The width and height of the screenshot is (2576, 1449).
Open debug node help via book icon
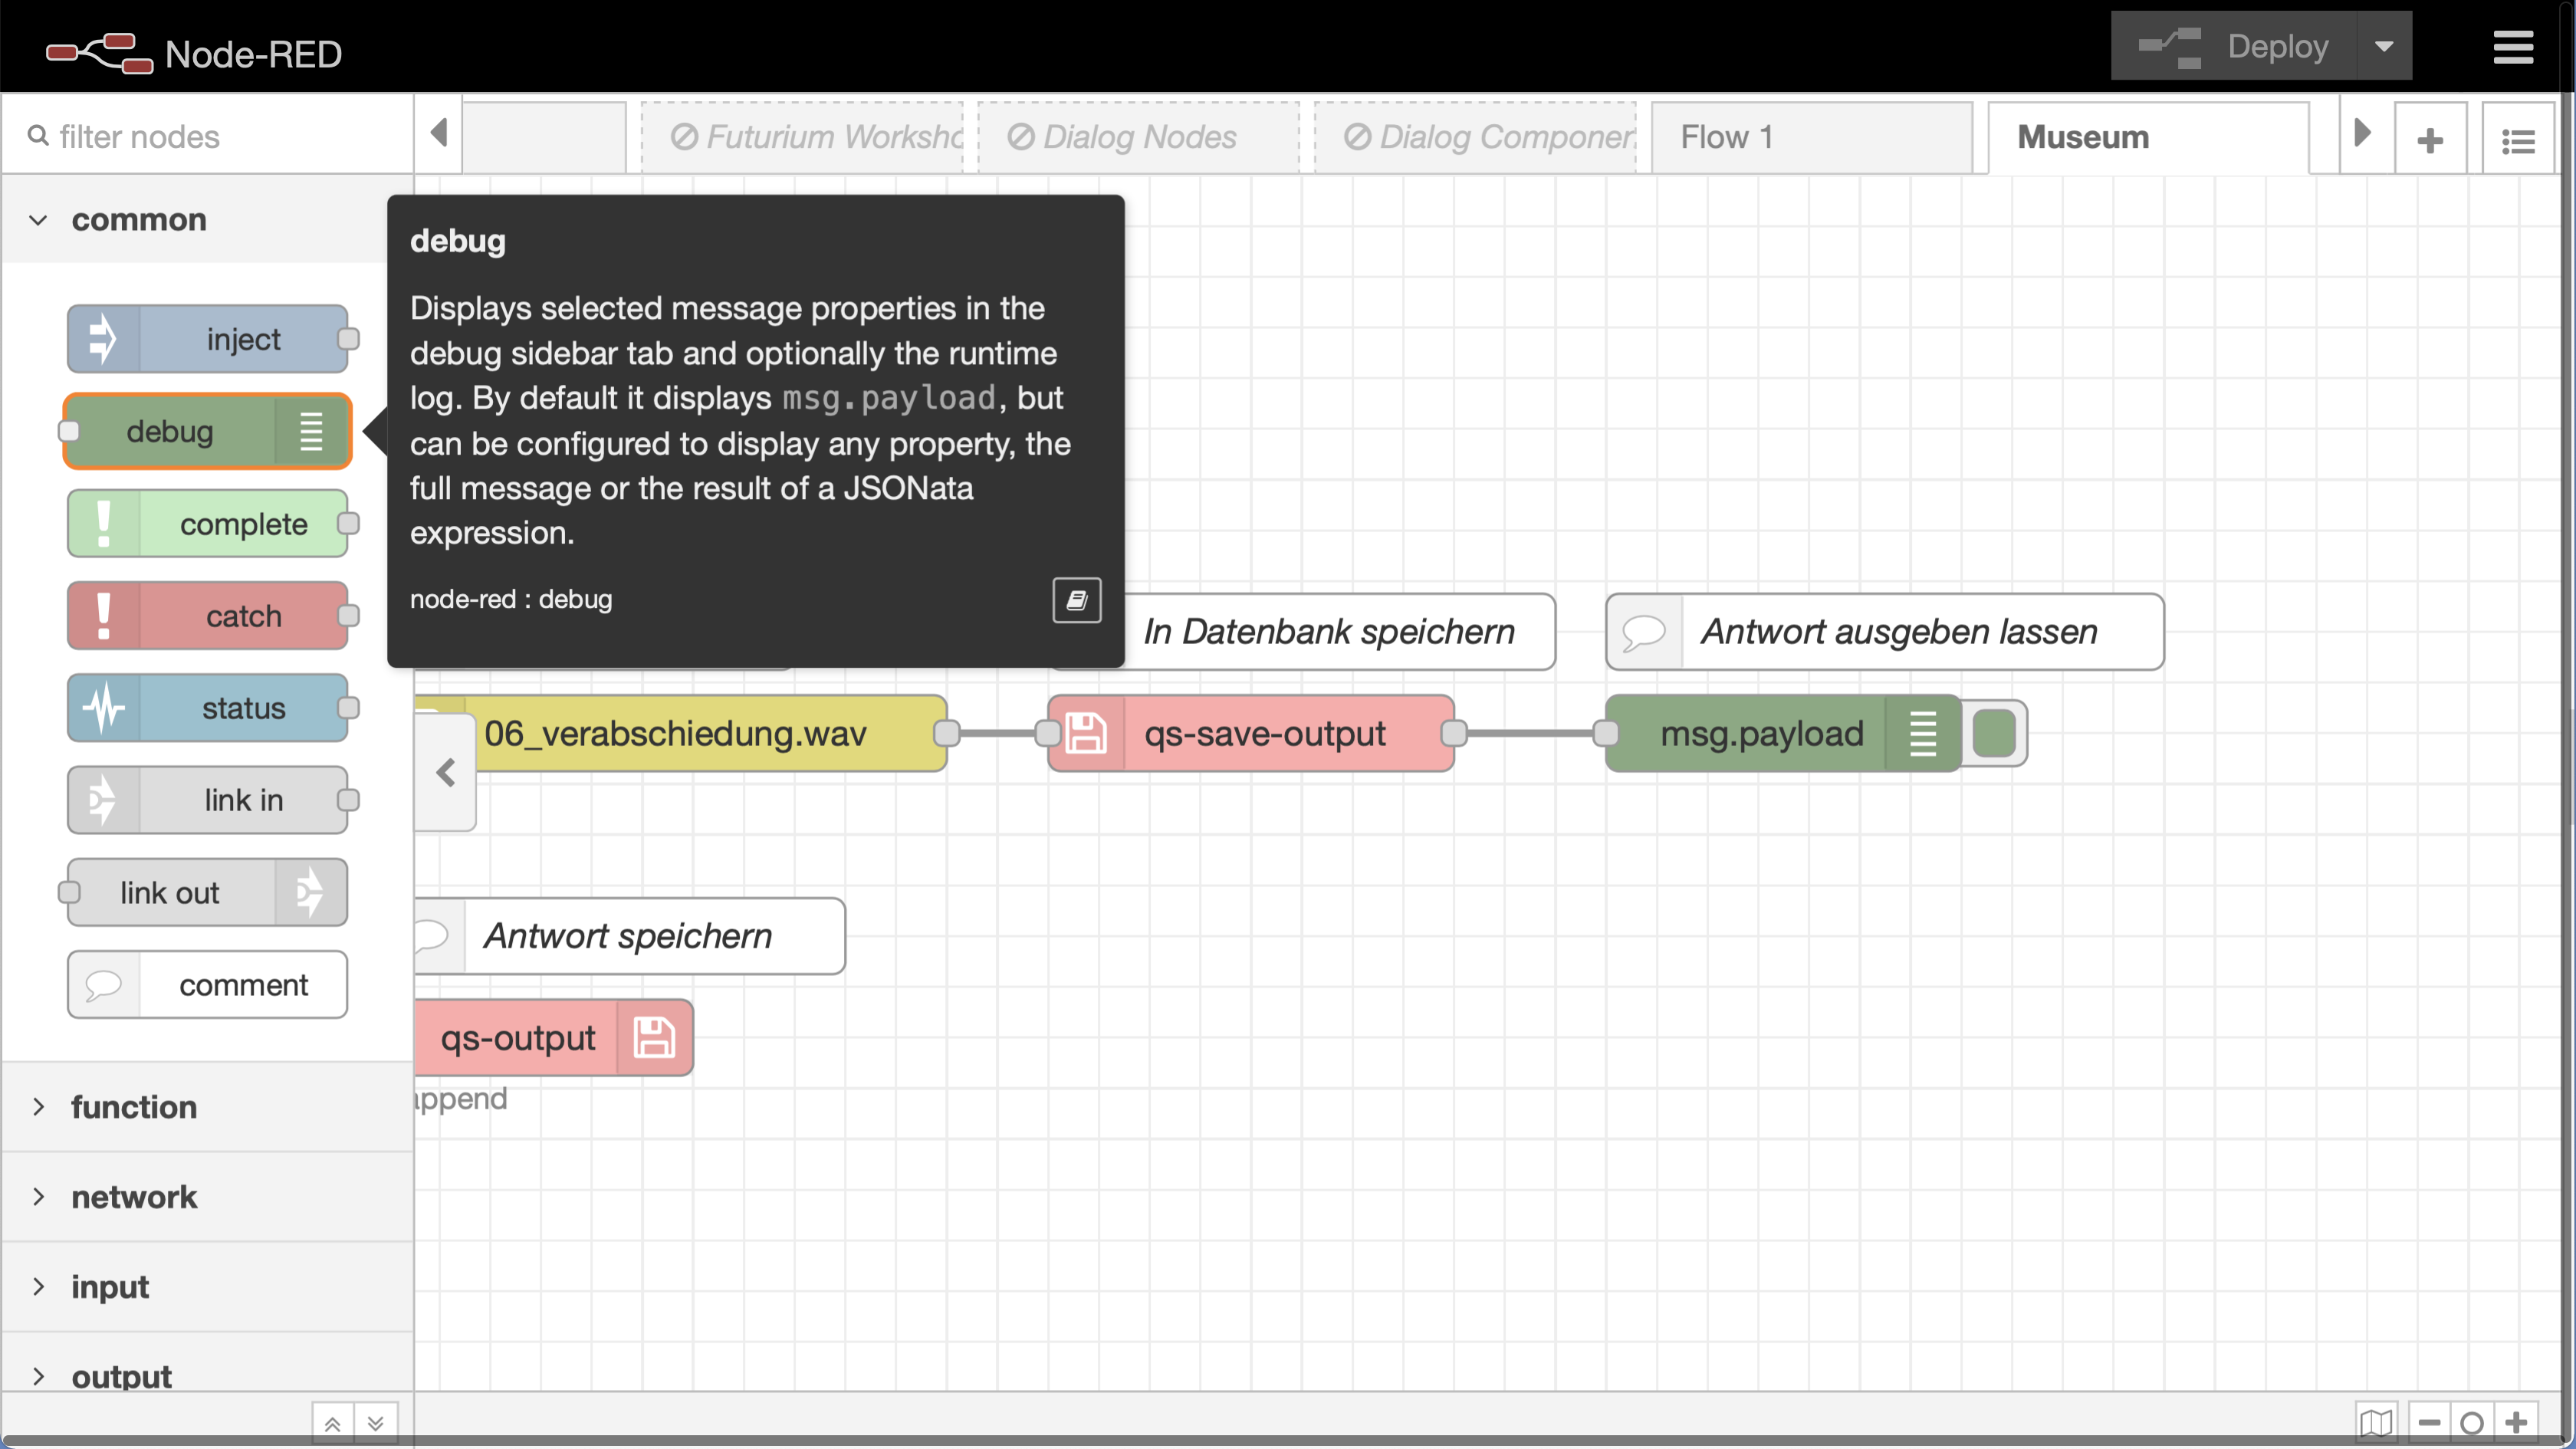pos(1076,599)
